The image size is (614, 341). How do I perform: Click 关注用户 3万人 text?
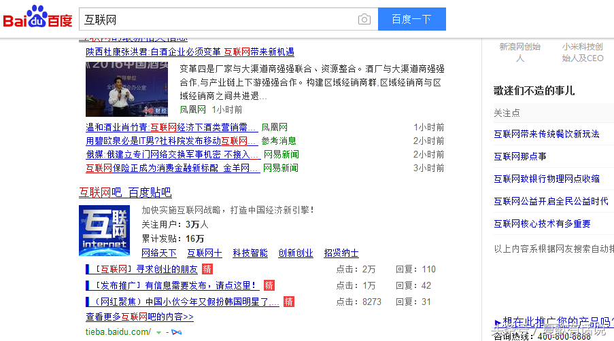(175, 224)
